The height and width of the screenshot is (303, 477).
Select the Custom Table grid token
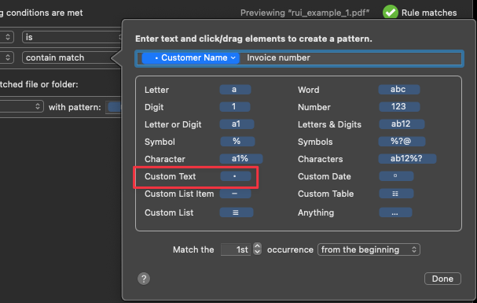pyautogui.click(x=396, y=194)
